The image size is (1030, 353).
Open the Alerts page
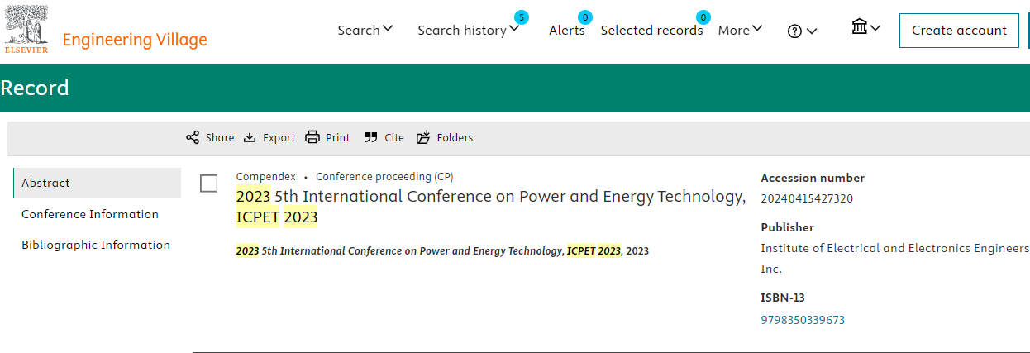567,30
